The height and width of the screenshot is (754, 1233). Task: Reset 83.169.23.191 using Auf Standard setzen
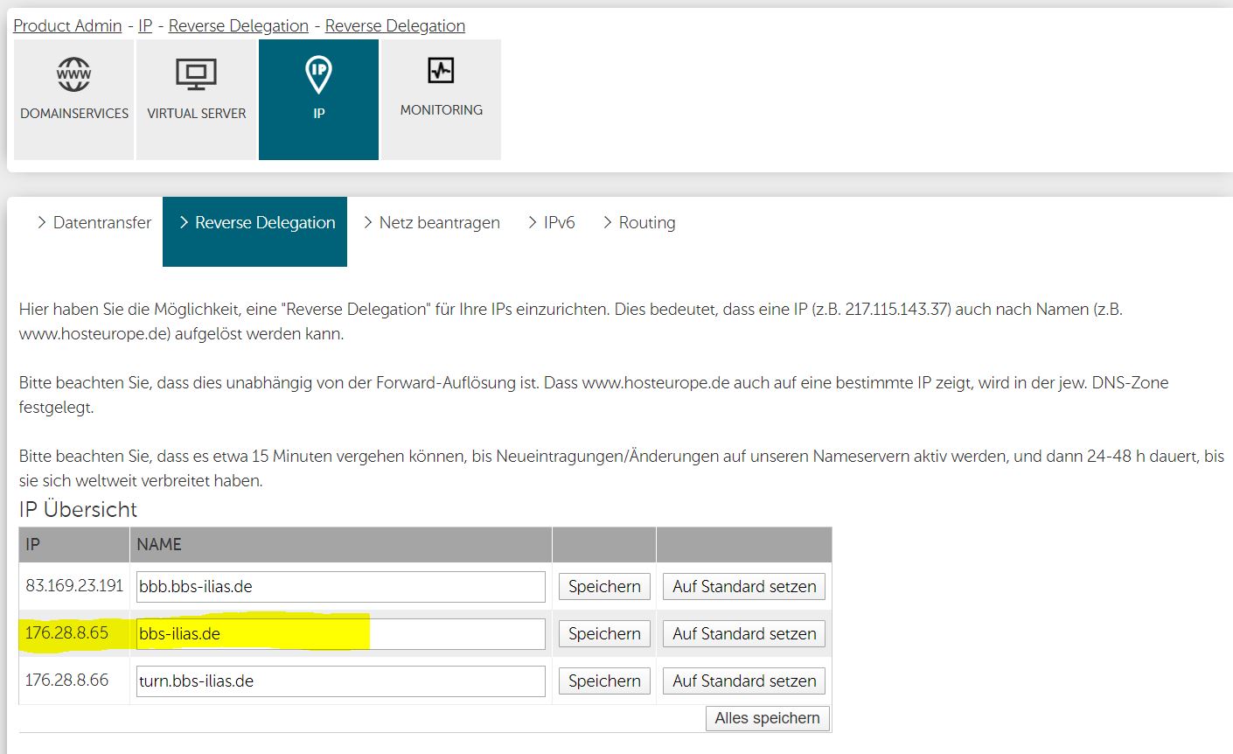click(x=744, y=587)
